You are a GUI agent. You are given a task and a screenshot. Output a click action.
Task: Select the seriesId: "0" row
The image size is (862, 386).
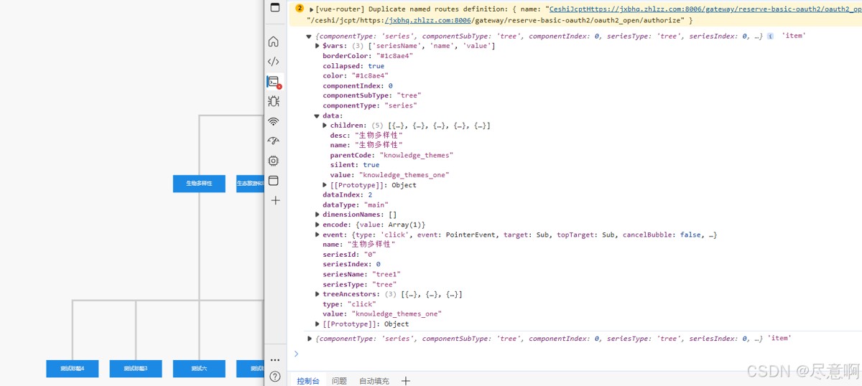click(x=350, y=255)
